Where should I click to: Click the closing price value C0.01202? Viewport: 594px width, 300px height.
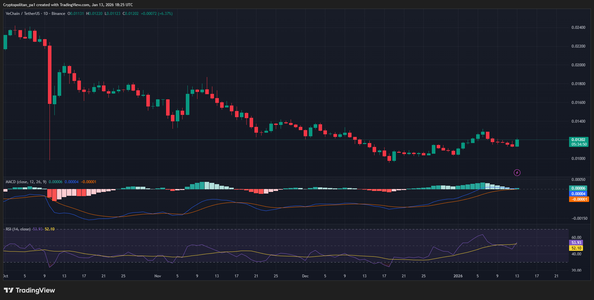pos(130,14)
